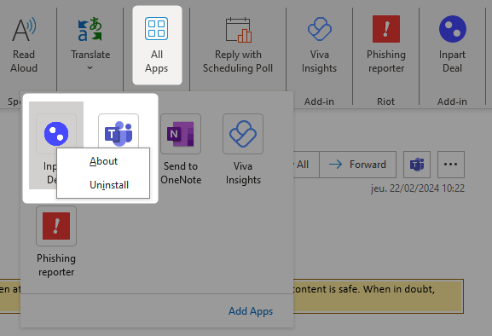The width and height of the screenshot is (492, 336).
Task: Click Reply with Scheduling Poll
Action: [x=238, y=46]
